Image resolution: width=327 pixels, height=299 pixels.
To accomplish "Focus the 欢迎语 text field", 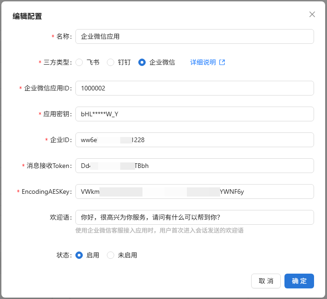I will tap(195, 217).
